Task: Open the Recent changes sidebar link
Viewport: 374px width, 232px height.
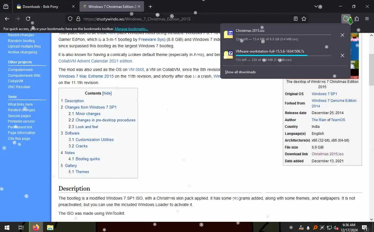Action: tap(21, 35)
